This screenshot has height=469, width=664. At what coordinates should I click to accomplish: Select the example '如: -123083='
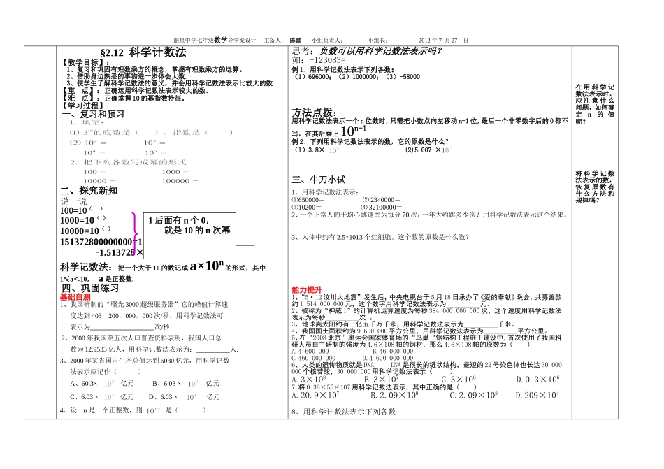tap(319, 60)
